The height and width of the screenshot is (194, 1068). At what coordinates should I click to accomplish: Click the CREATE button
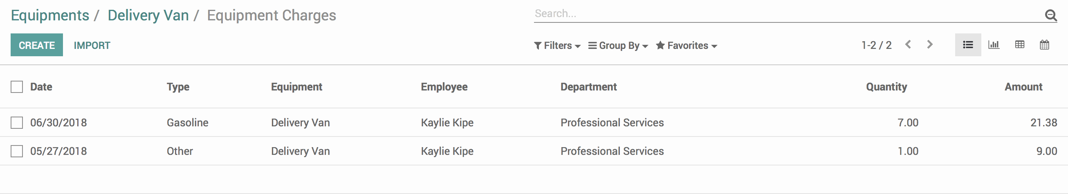tap(37, 45)
